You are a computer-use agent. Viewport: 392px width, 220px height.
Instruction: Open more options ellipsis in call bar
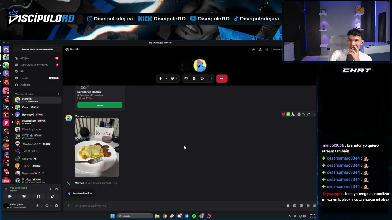(210, 79)
